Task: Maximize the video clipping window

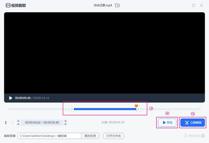Action: (194, 5)
